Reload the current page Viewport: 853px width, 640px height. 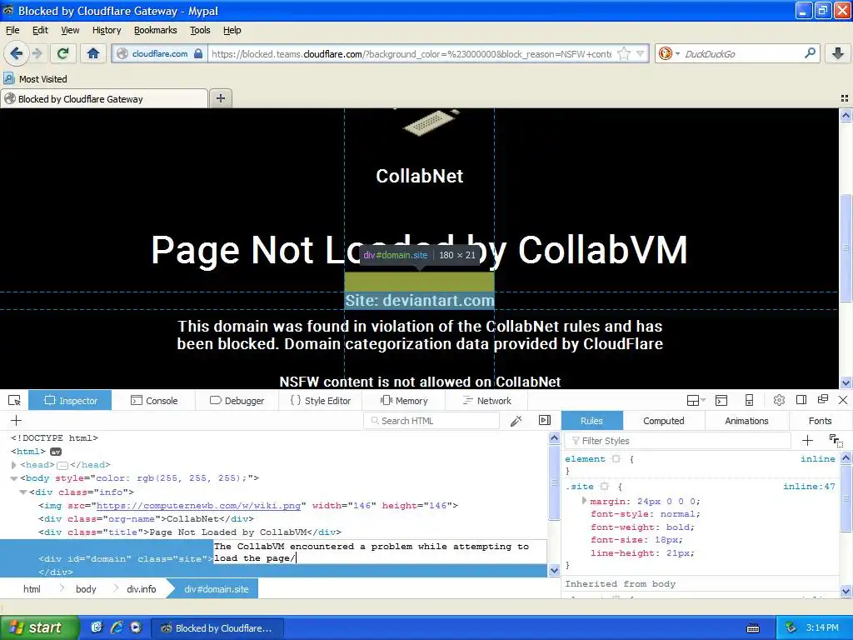tap(63, 53)
